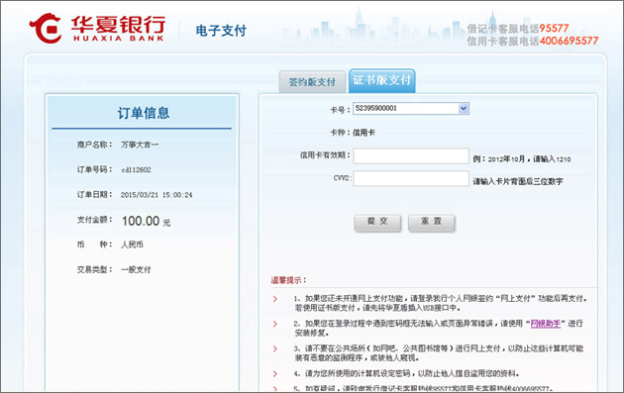
Task: Click order date 2015/03/21 15:00:24
Action: 156,195
